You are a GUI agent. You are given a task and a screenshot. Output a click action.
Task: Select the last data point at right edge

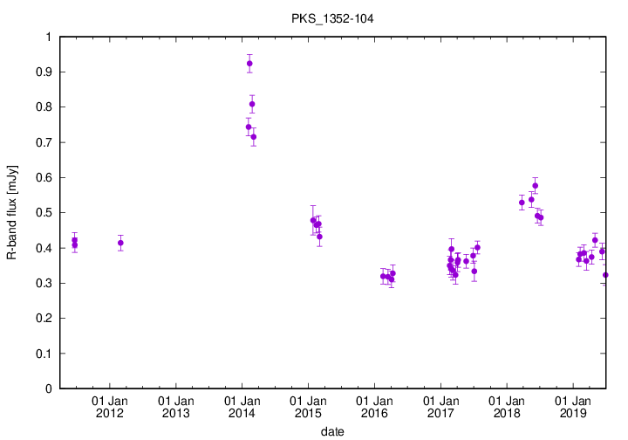[x=605, y=275]
